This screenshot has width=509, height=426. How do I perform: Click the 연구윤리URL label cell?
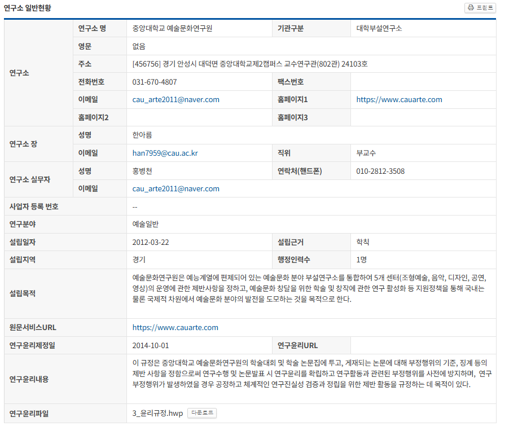pyautogui.click(x=311, y=345)
